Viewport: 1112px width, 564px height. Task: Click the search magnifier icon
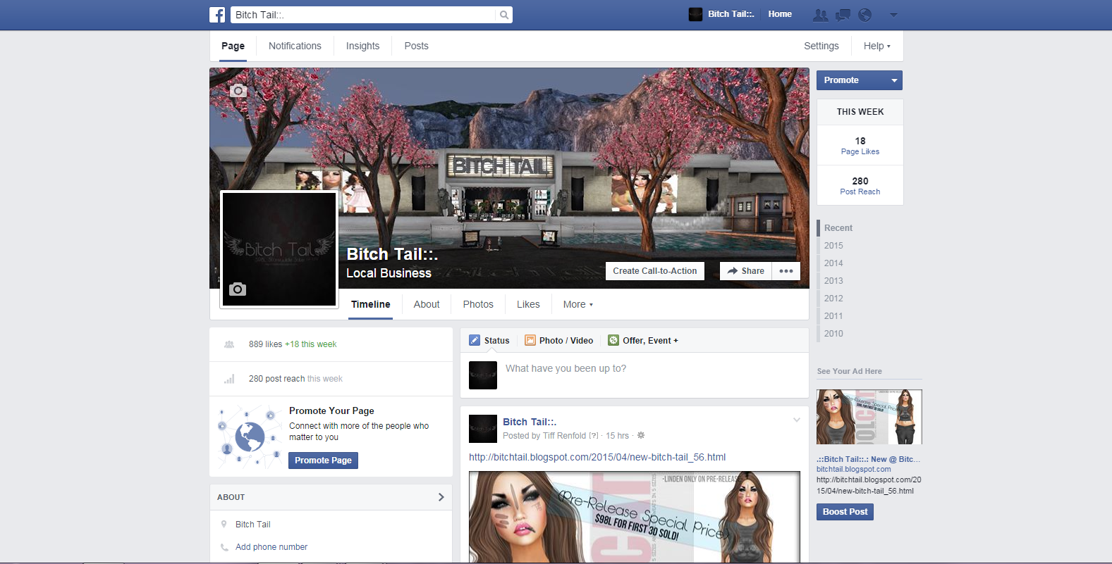click(504, 15)
